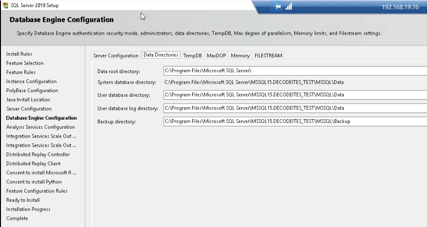
Task: Select the Consent to install Microsoft R step
Action: [41, 173]
